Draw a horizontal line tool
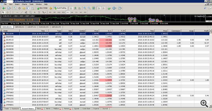This screenshot has width=212, height=111. pos(17,12)
